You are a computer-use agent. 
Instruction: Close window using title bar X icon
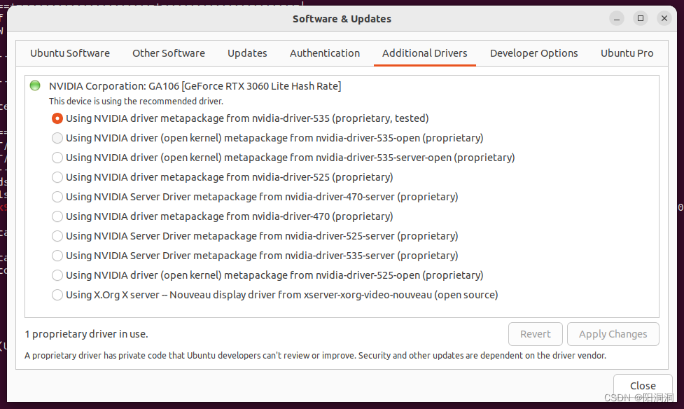click(664, 18)
